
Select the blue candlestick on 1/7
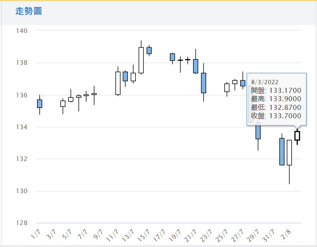39,103
